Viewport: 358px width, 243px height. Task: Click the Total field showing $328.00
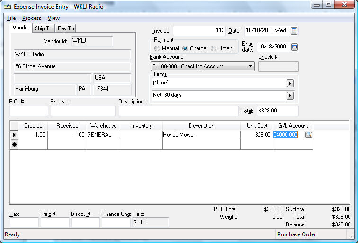click(277, 111)
